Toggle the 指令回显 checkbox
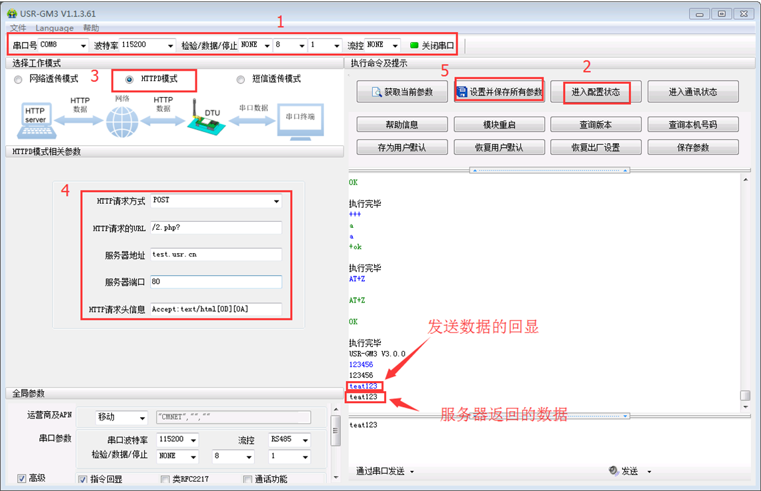Image resolution: width=761 pixels, height=491 pixels. (x=83, y=479)
